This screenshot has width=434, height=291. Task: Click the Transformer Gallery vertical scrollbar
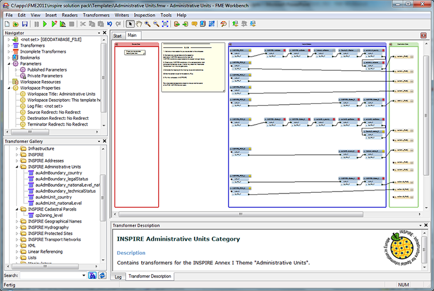[x=103, y=198]
